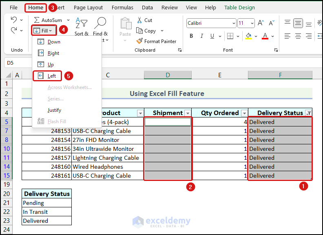Image resolution: width=323 pixels, height=235 pixels.
Task: Open the Delivery Status column filter dropdown
Action: tap(308, 113)
